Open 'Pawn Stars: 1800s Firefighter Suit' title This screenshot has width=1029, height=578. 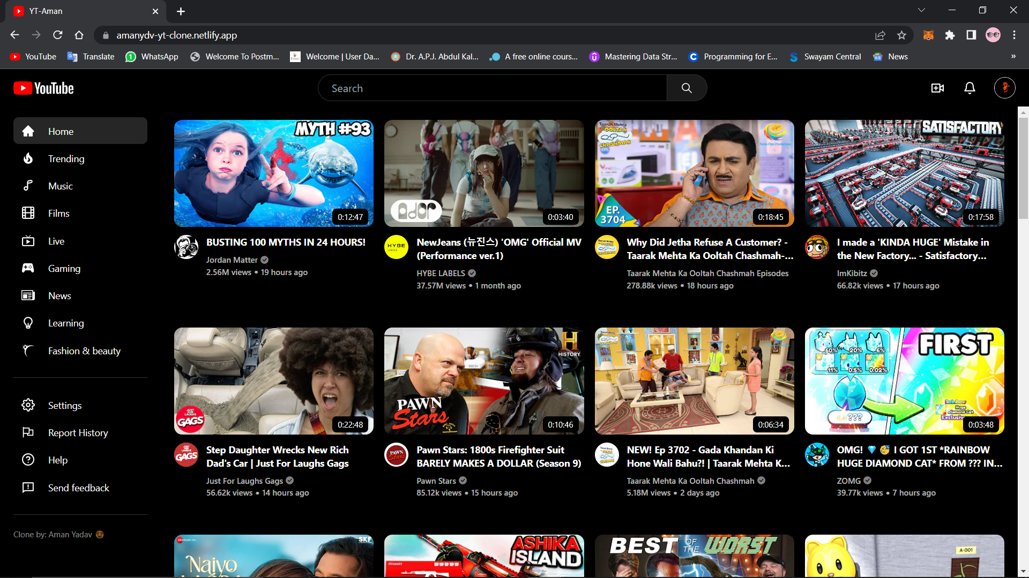pos(499,457)
